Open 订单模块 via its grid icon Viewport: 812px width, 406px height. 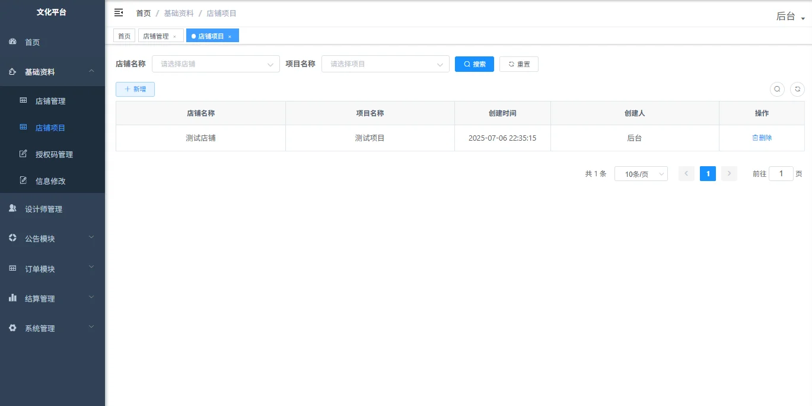tap(12, 268)
